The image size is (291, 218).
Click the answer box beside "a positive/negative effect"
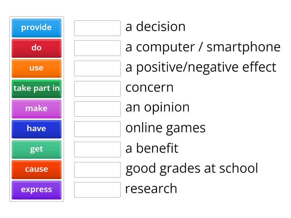pyautogui.click(x=97, y=68)
